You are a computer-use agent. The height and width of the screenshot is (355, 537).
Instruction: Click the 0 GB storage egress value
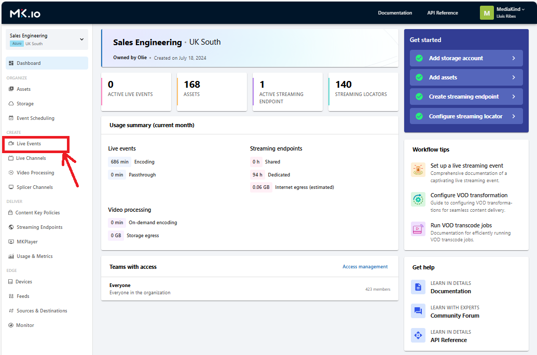coord(116,236)
